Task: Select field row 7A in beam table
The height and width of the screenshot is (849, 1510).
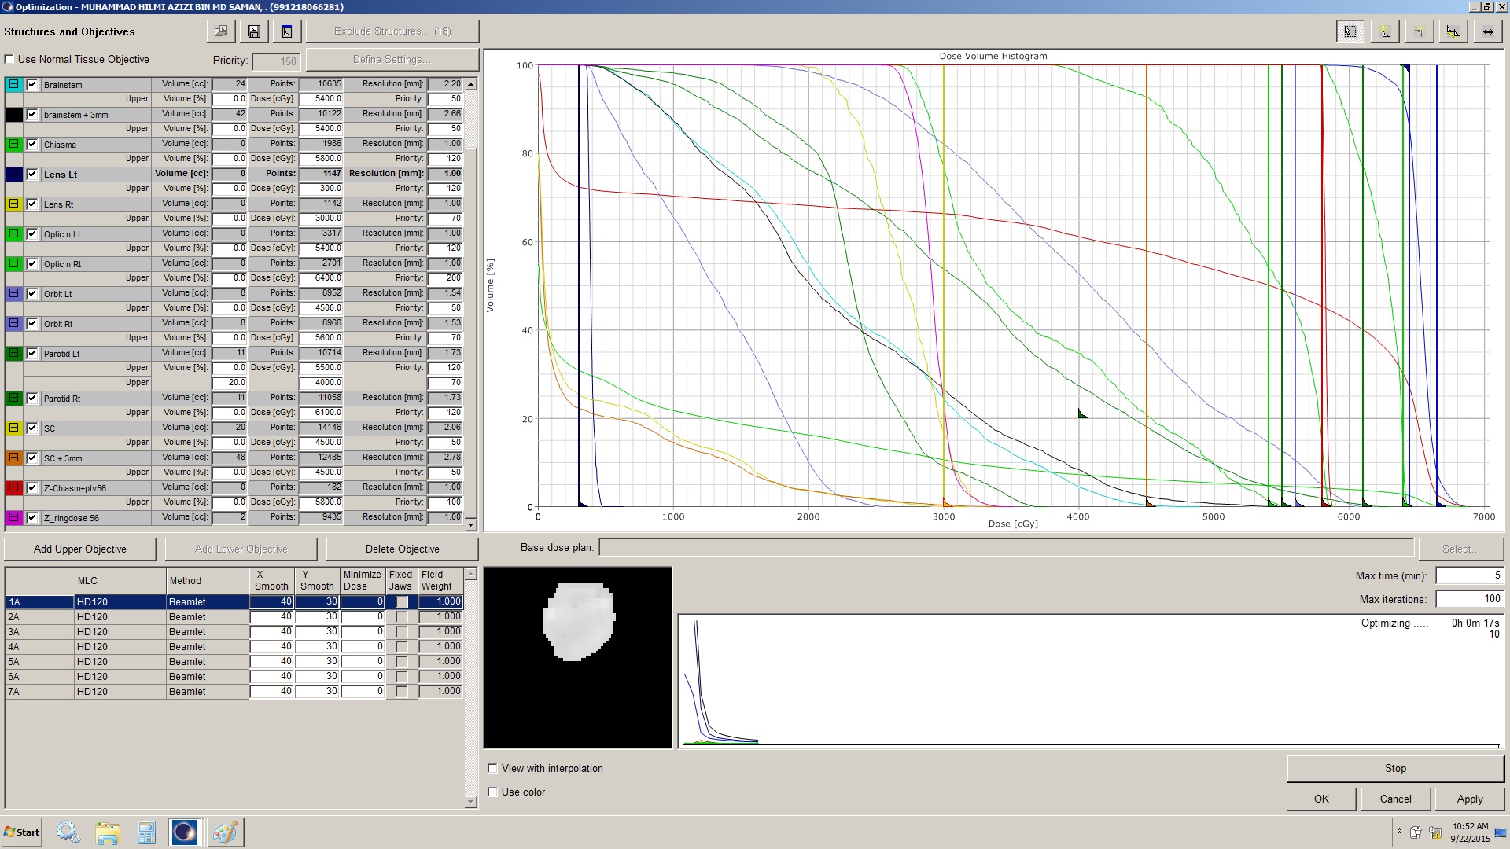Action: tap(39, 692)
